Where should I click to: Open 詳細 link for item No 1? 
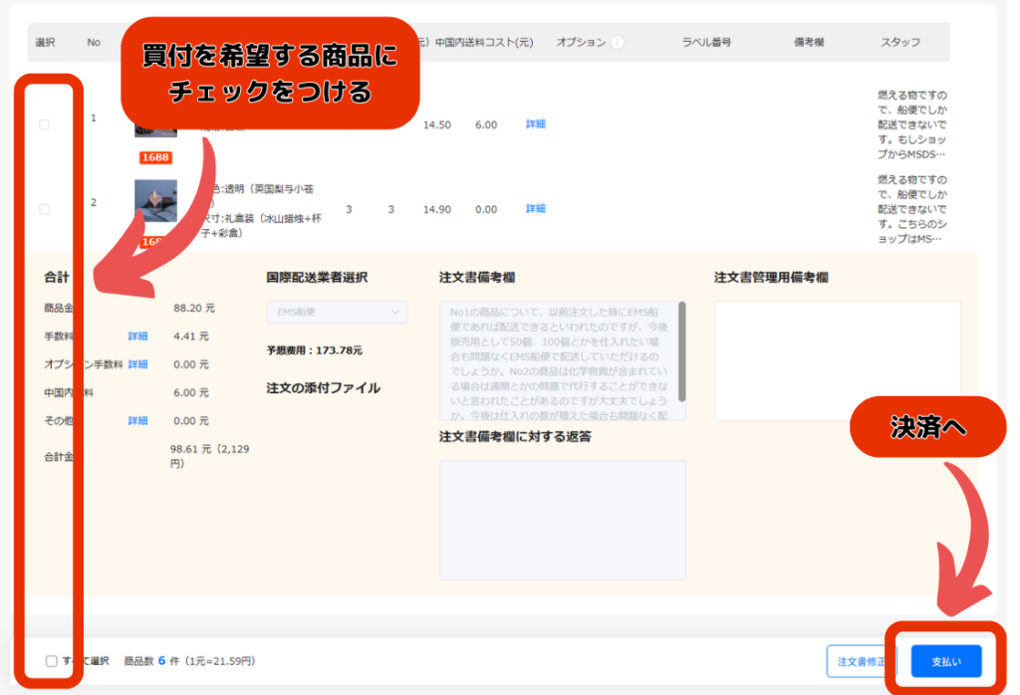tap(535, 124)
